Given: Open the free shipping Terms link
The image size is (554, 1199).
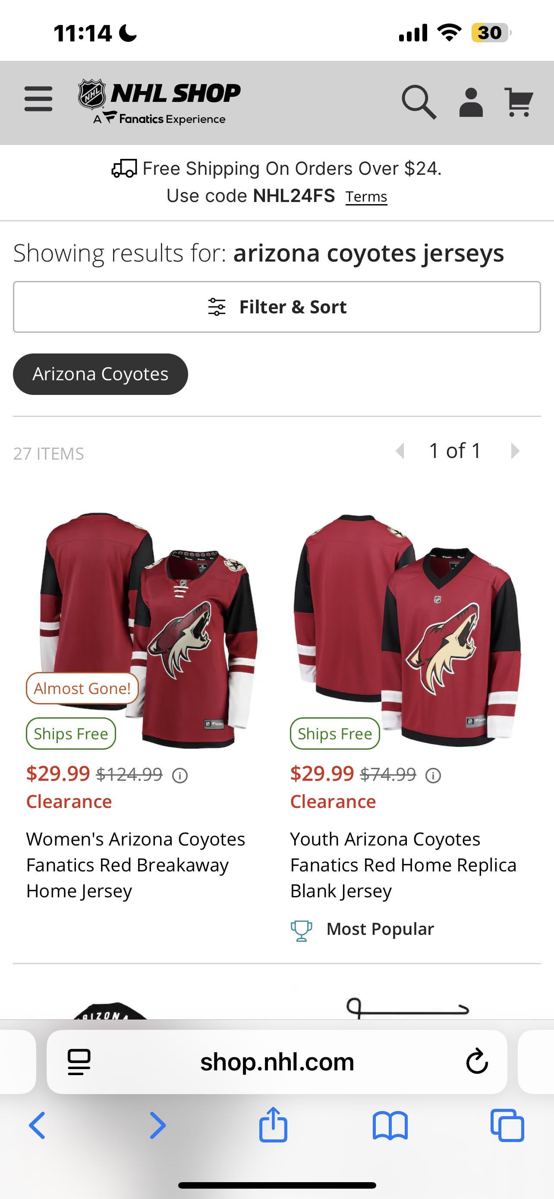Looking at the screenshot, I should [x=366, y=197].
